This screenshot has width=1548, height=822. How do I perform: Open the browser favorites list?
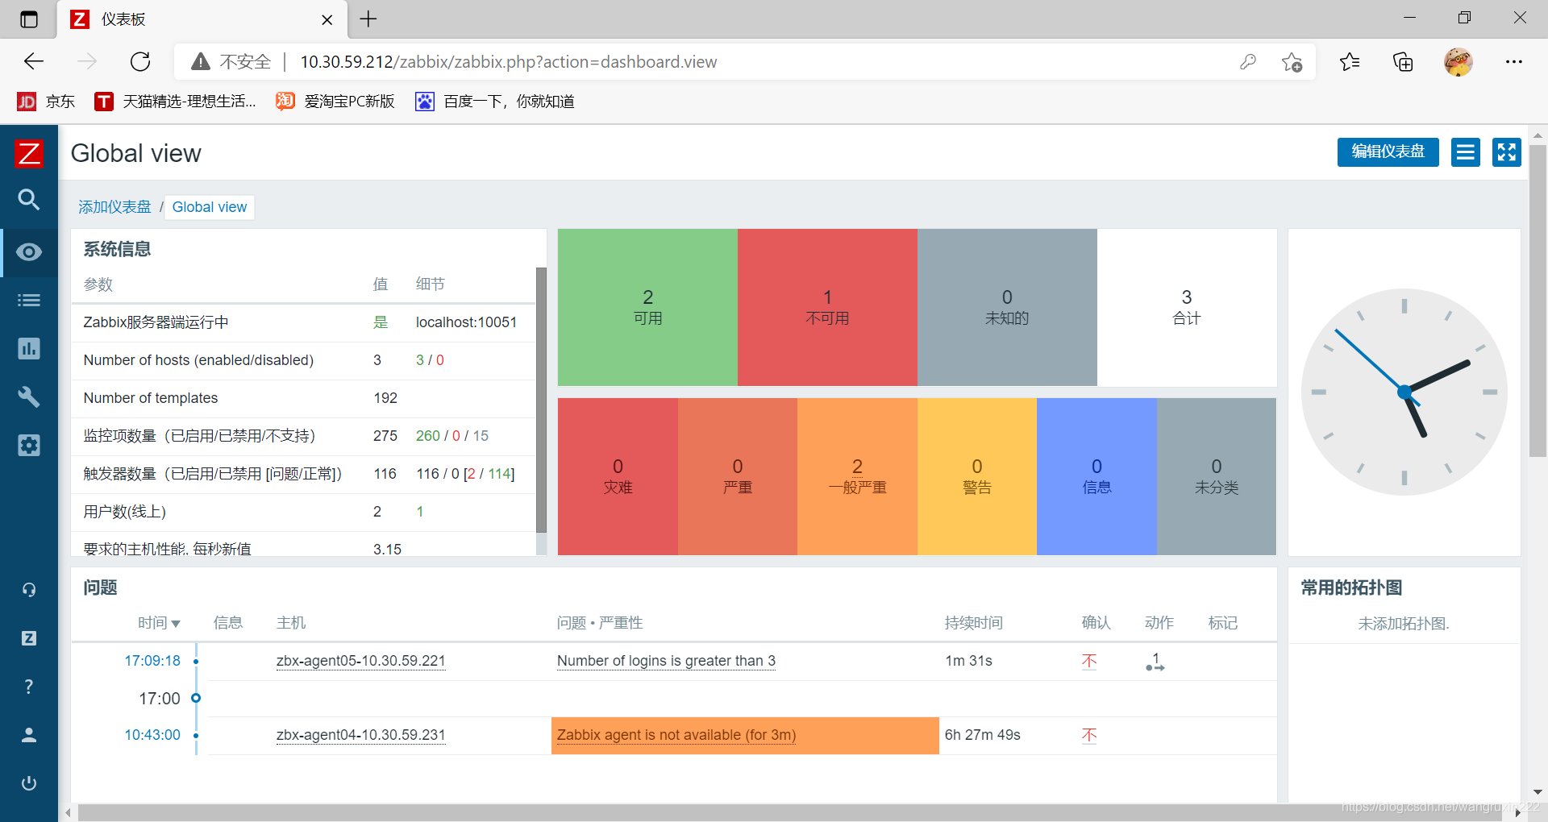tap(1350, 61)
